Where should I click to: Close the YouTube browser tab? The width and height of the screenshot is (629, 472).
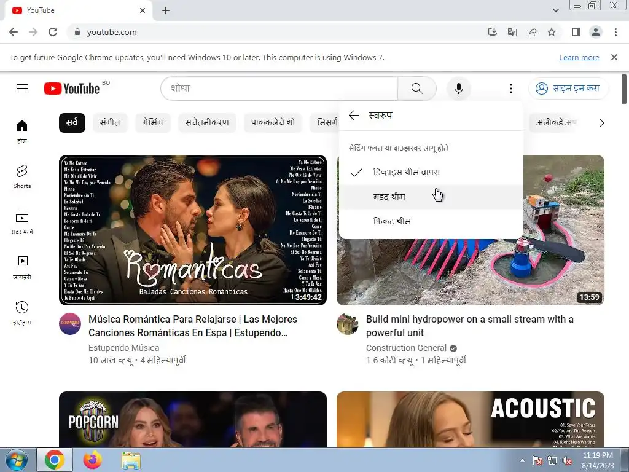pyautogui.click(x=143, y=10)
